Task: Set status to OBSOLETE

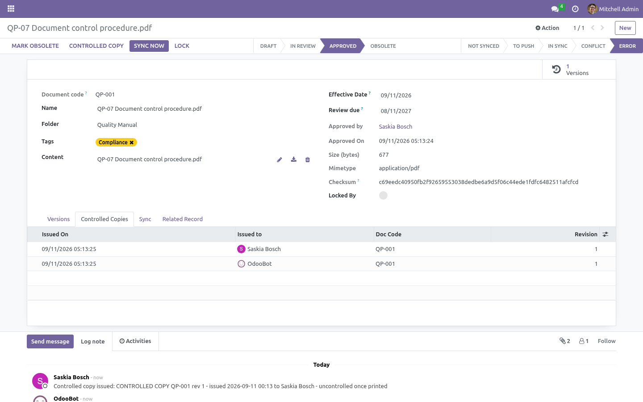Action: tap(383, 46)
